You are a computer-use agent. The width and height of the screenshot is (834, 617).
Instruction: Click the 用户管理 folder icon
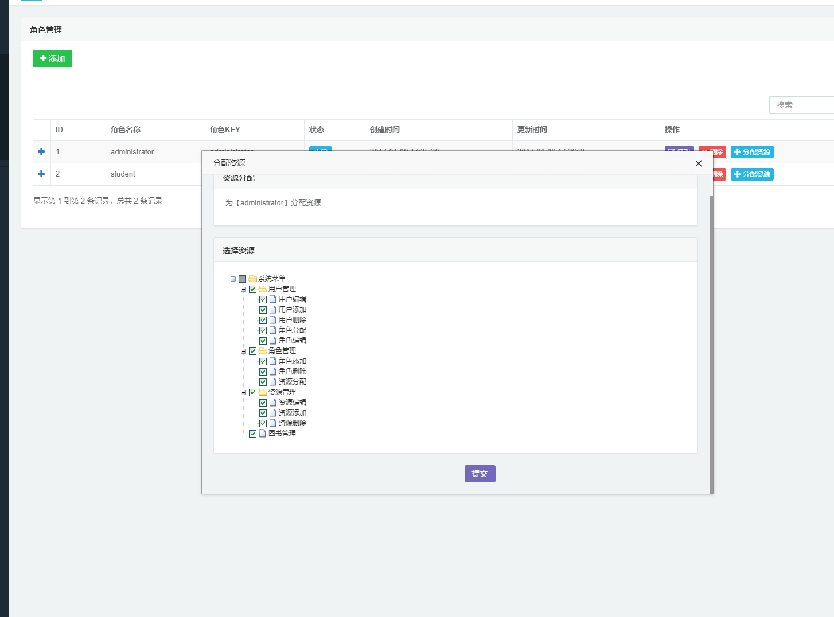[x=263, y=289]
